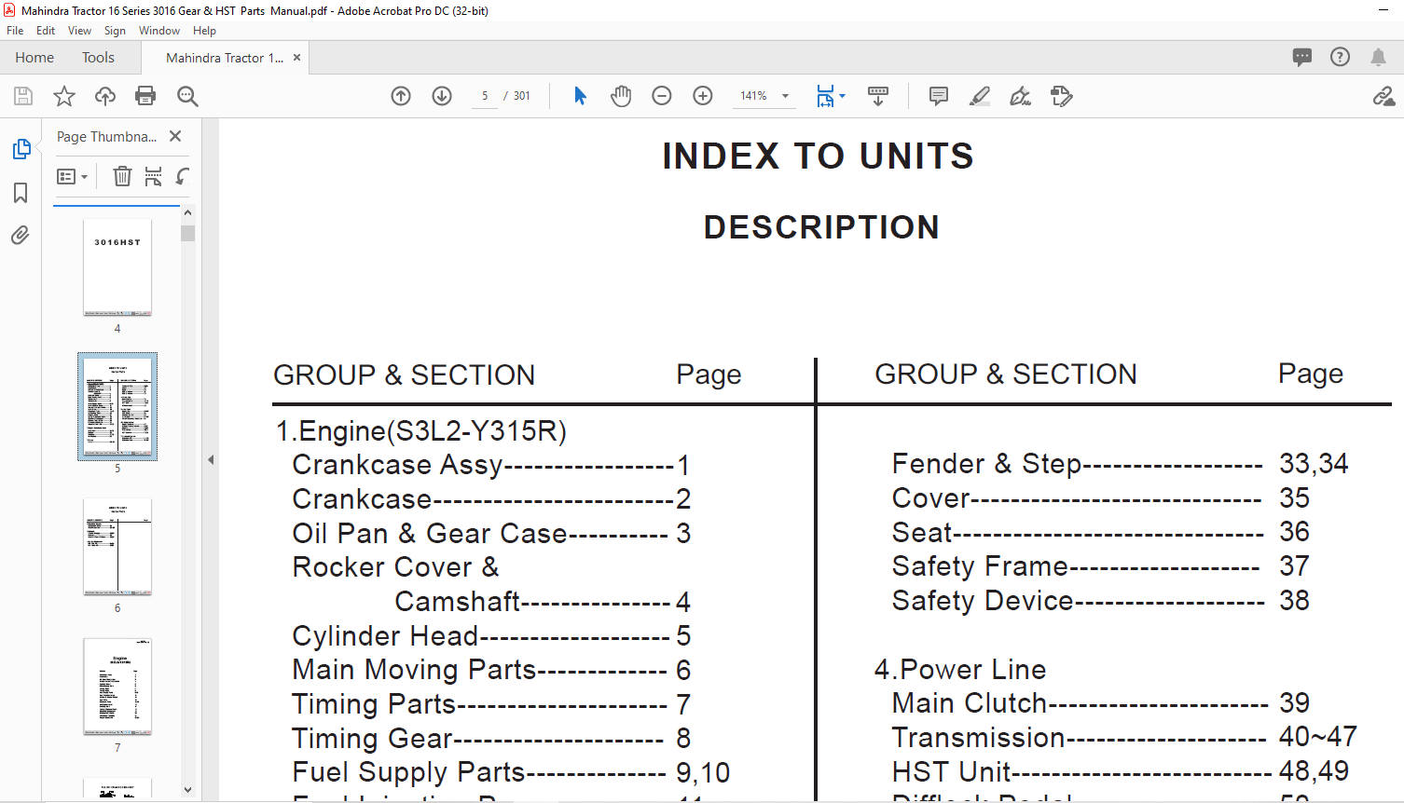The width and height of the screenshot is (1404, 803).
Task: Select the highlight text tool
Action: pos(980,96)
